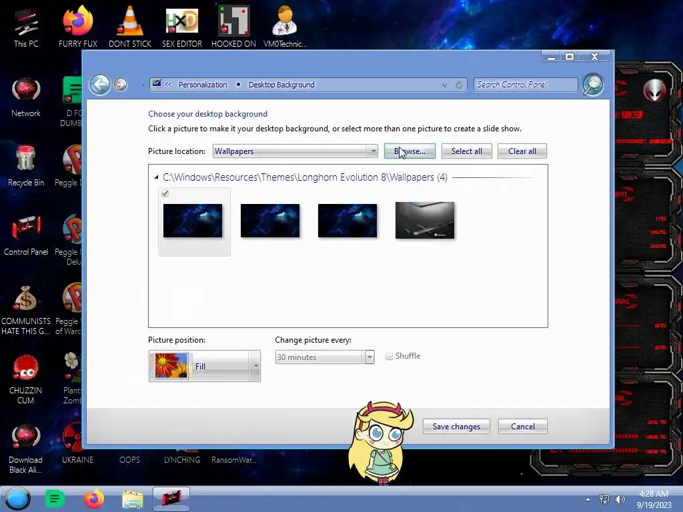Launch the FURRY FUX Firefox shortcut
The width and height of the screenshot is (683, 512).
pos(77,26)
